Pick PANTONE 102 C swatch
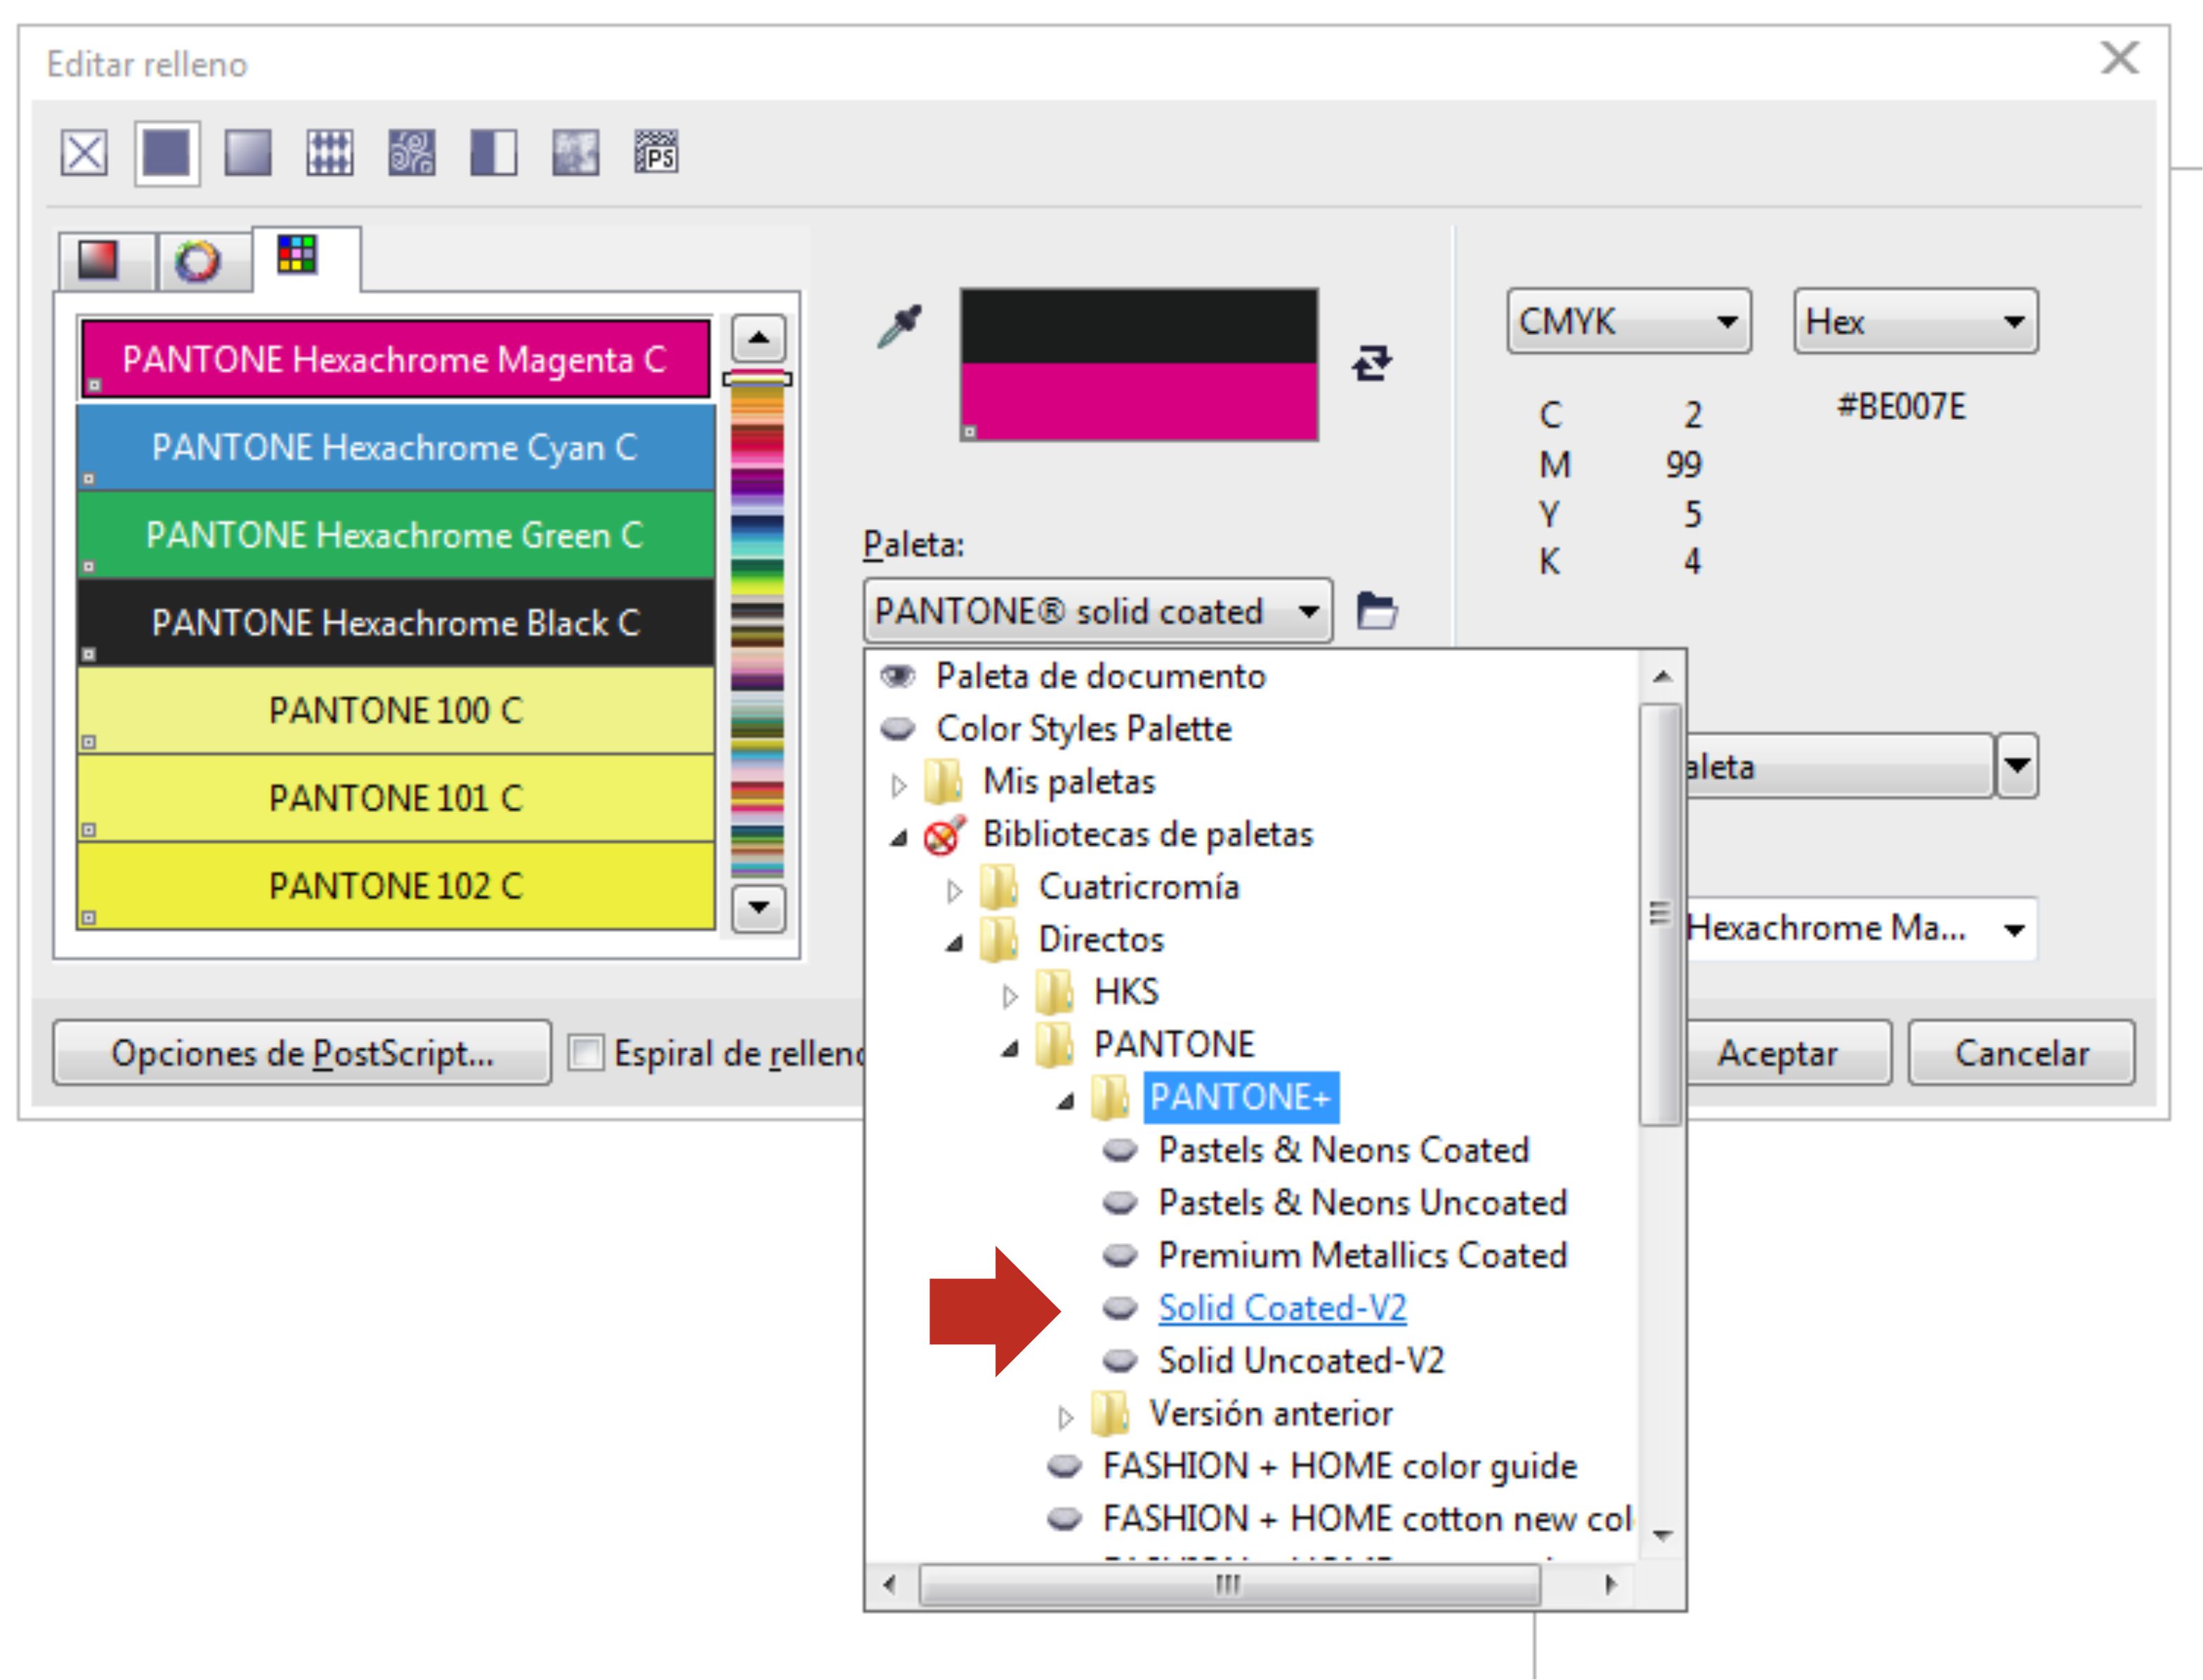 coord(395,886)
